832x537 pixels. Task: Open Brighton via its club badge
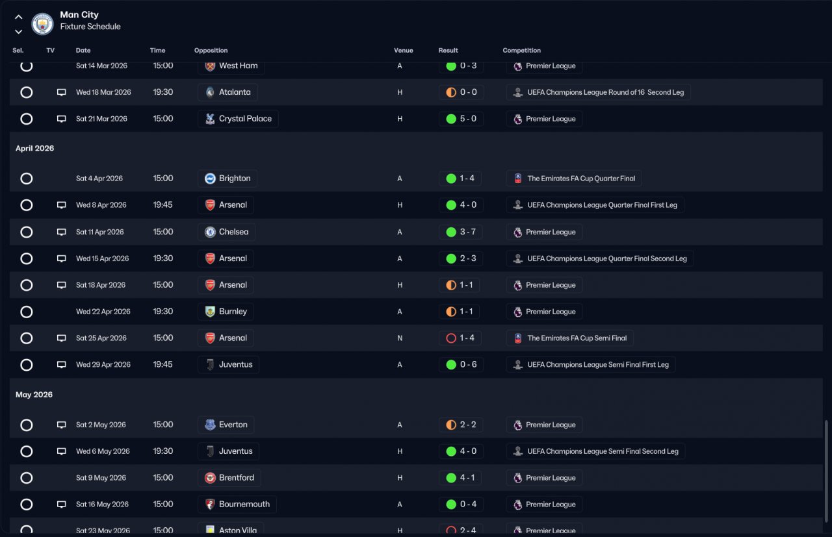coord(210,179)
